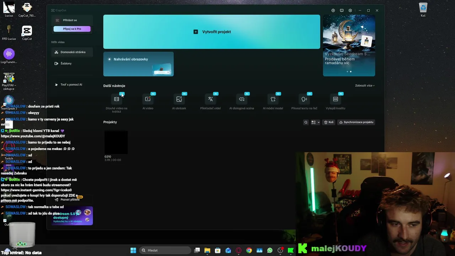Click Připoj se k Pro button
Image resolution: width=455 pixels, height=256 pixels.
pos(72,29)
